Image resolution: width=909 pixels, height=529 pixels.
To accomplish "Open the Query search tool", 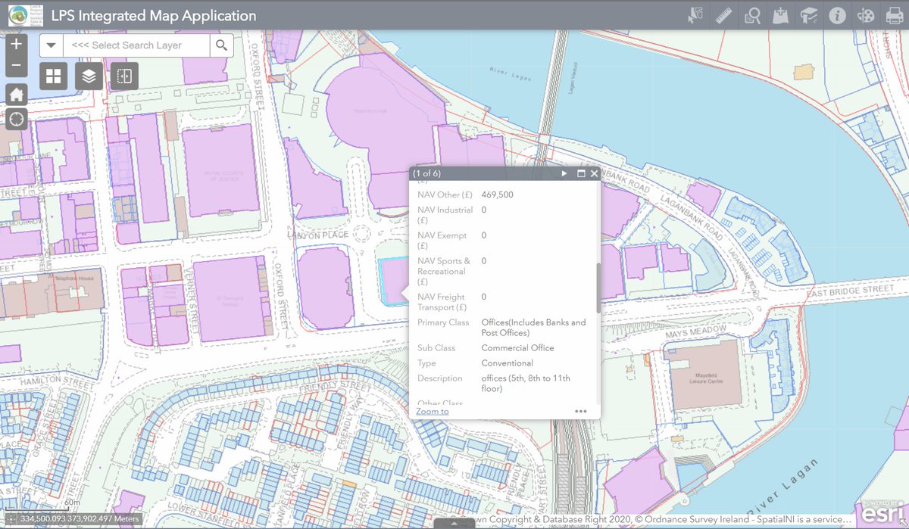I will pyautogui.click(x=752, y=15).
